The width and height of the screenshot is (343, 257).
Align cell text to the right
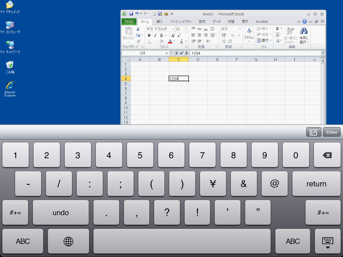(x=206, y=35)
